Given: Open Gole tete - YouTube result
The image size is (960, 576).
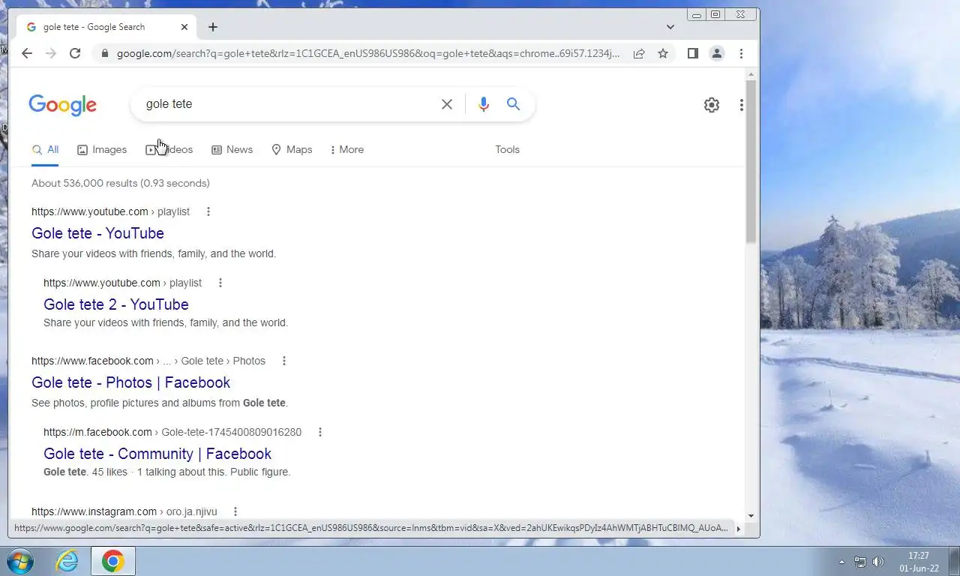Looking at the screenshot, I should pyautogui.click(x=97, y=233).
